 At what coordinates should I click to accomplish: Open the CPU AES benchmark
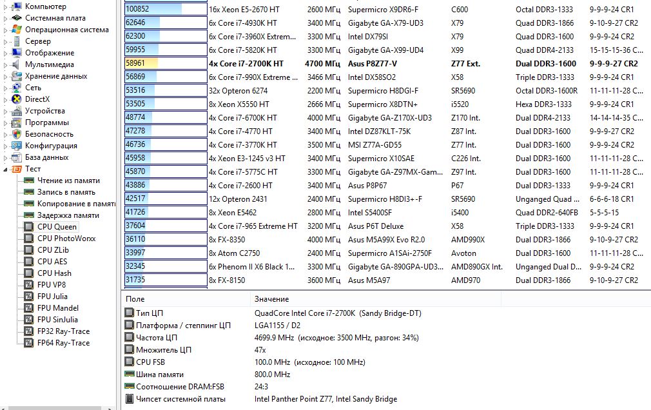coord(52,262)
